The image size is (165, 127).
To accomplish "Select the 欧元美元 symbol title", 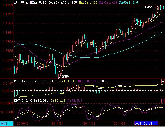I will [x=21, y=2].
